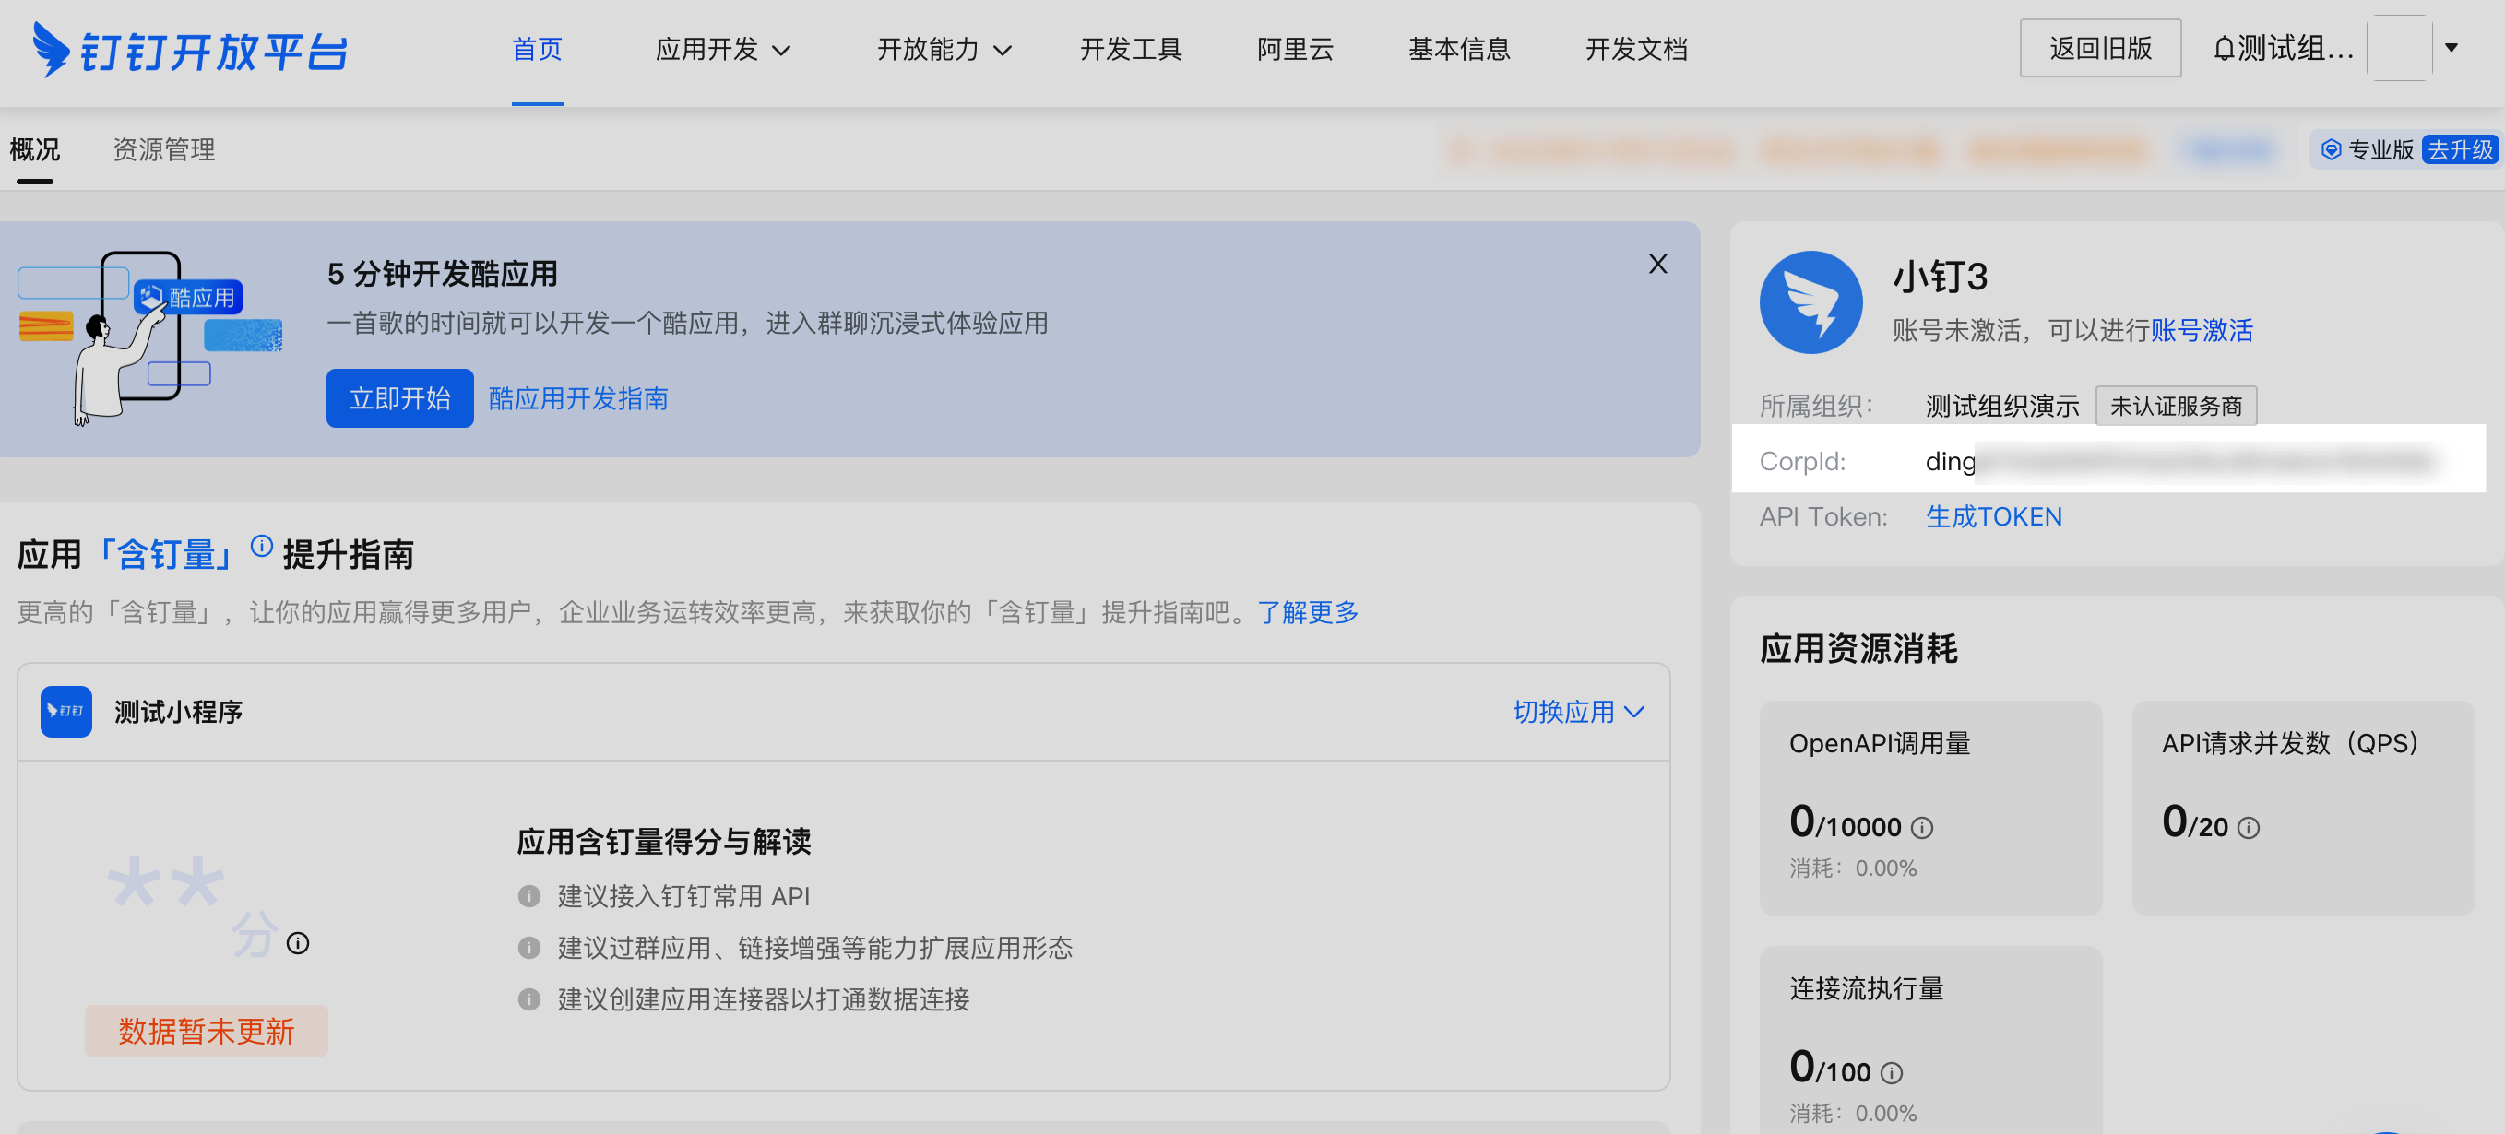Open the account dropdown arrow
This screenshot has width=2505, height=1134.
click(x=2452, y=48)
